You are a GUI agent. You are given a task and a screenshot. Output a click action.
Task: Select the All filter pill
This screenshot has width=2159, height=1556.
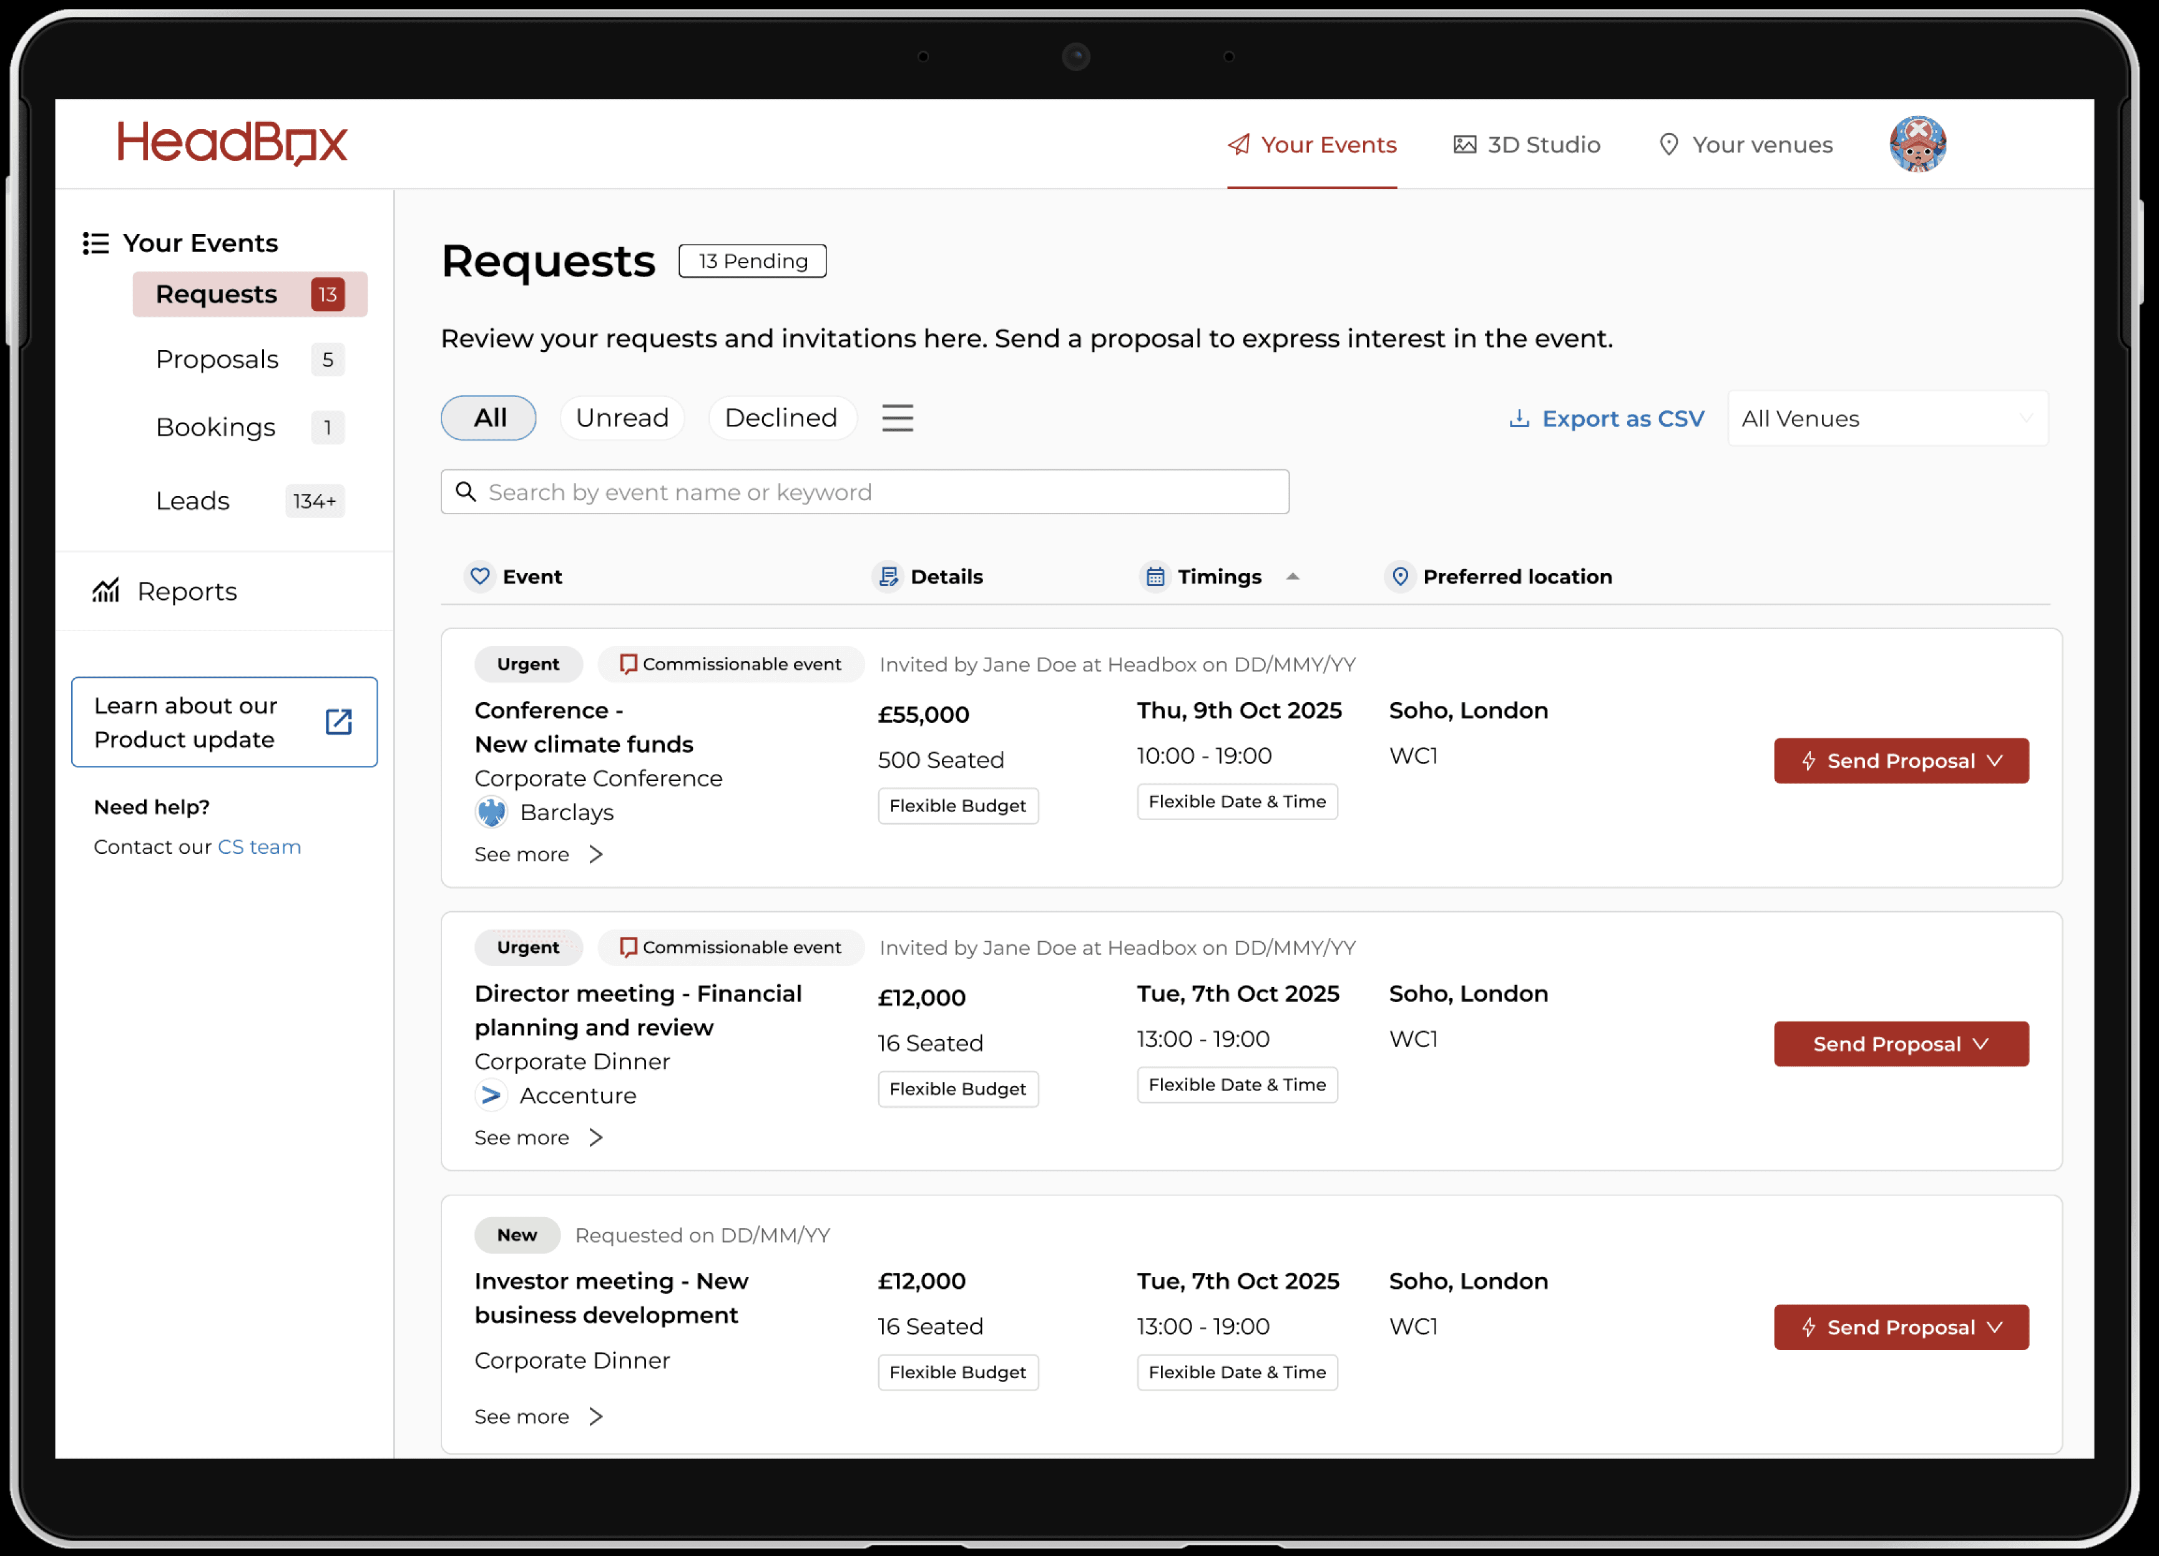click(489, 418)
